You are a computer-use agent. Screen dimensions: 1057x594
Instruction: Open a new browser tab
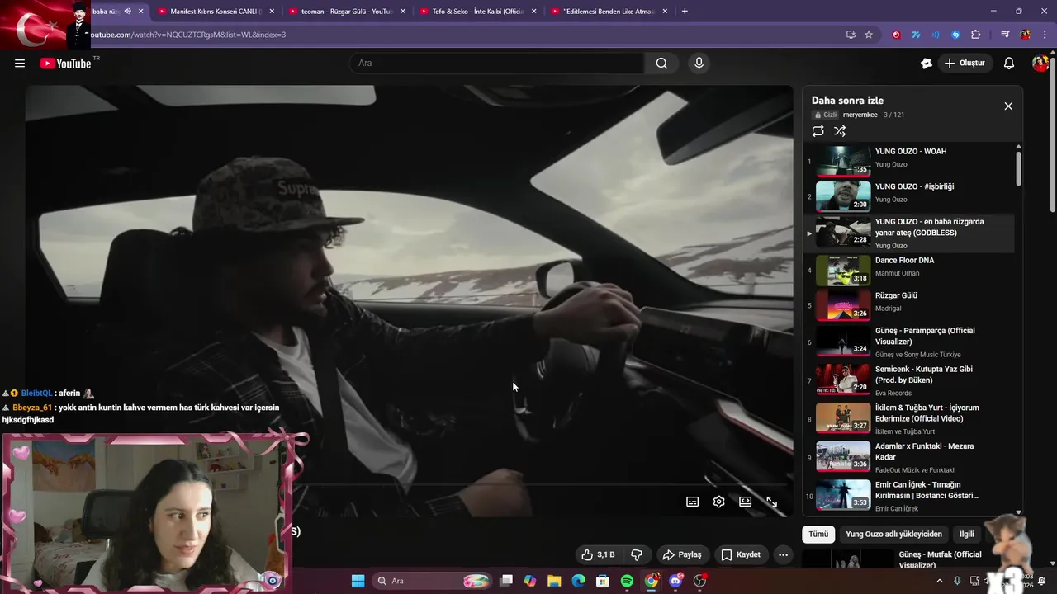pos(685,12)
